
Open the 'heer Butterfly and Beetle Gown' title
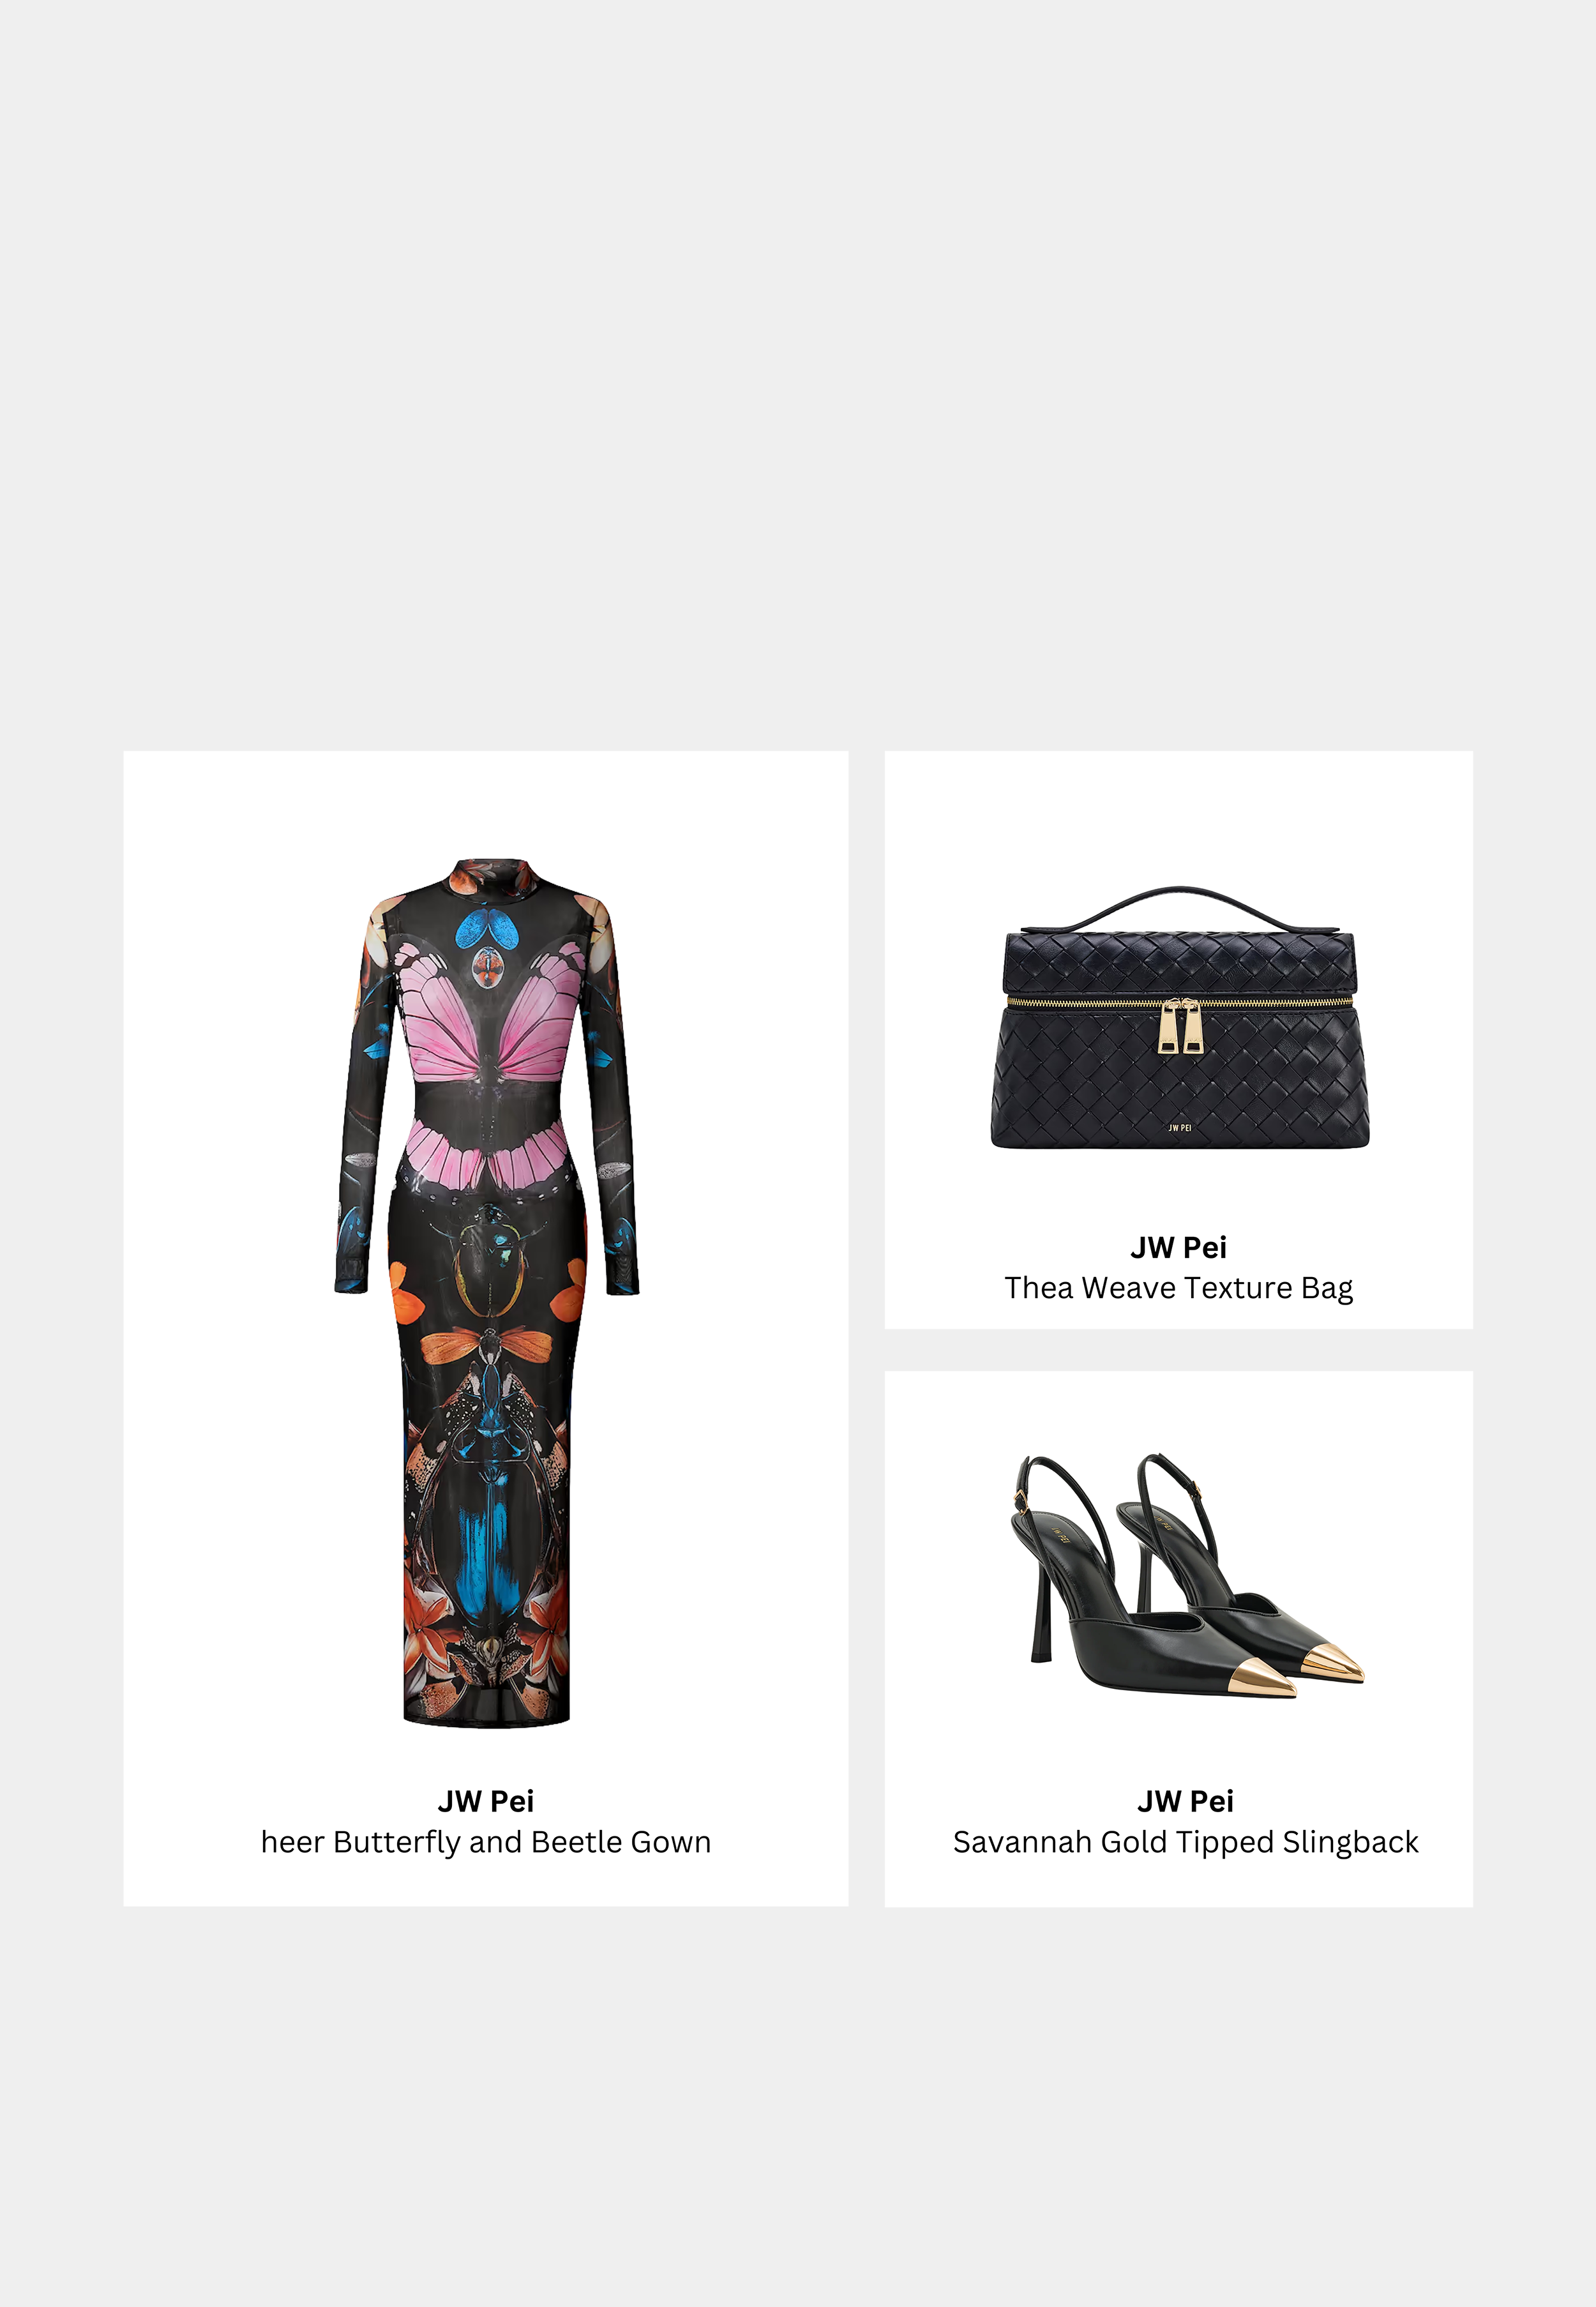pos(486,1842)
